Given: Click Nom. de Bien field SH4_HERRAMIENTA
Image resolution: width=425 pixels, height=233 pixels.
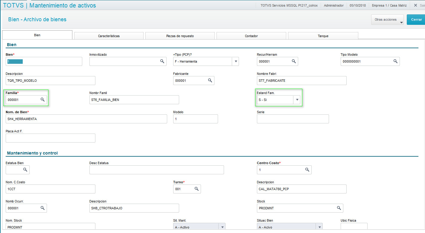Looking at the screenshot, I should pos(86,119).
